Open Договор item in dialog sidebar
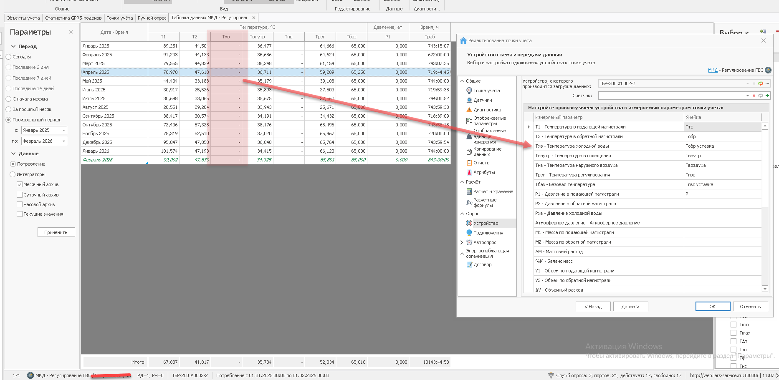Image resolution: width=779 pixels, height=380 pixels. 482,264
